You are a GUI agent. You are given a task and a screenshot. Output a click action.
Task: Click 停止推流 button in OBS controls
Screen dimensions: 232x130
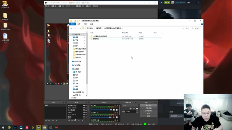pyautogui.click(x=149, y=106)
